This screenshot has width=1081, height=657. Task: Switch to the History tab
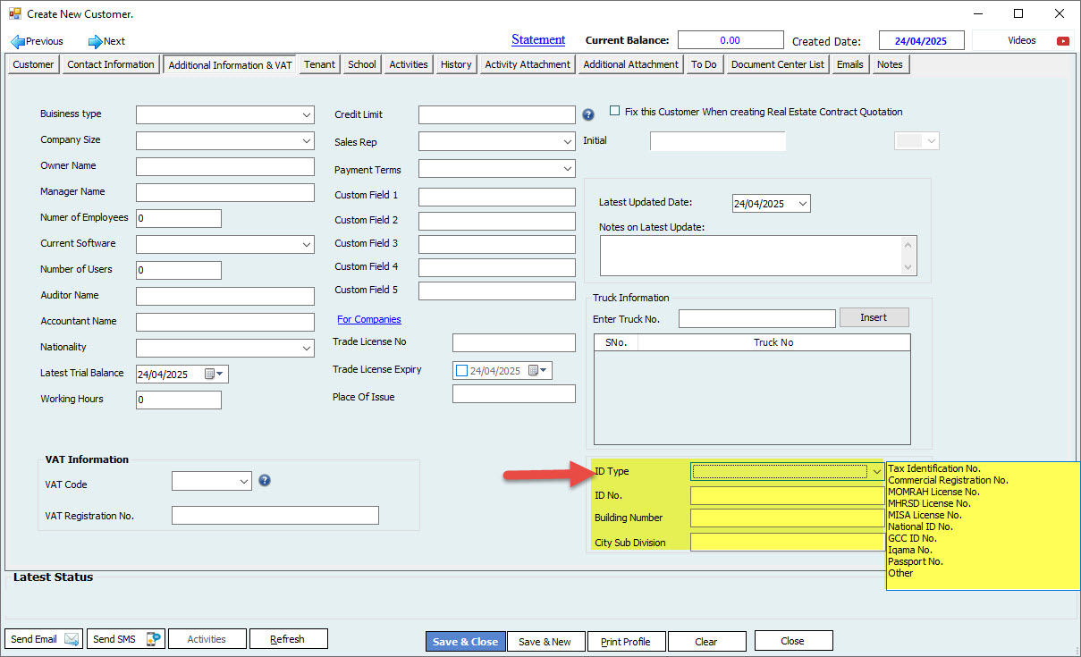pyautogui.click(x=456, y=64)
